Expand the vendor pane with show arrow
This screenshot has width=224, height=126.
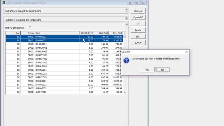coord(126,19)
